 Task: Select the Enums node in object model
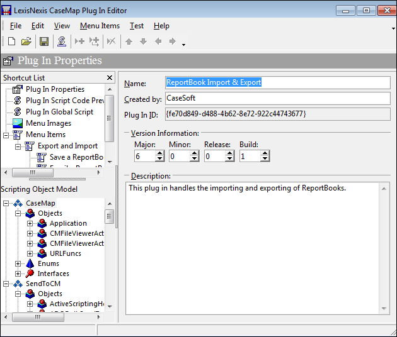click(48, 263)
